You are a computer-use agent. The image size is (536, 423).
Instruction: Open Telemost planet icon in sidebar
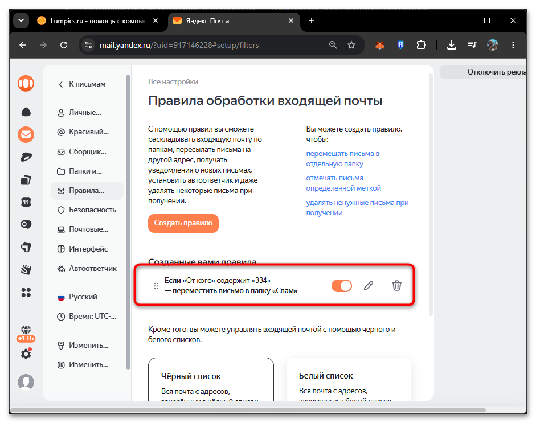(26, 157)
